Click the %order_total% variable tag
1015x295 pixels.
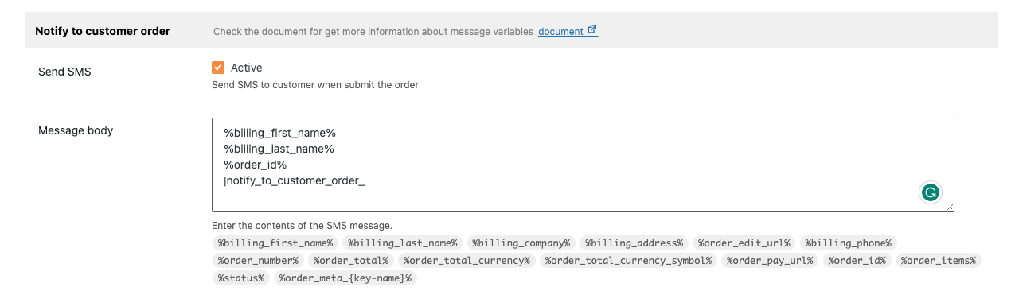(x=351, y=260)
